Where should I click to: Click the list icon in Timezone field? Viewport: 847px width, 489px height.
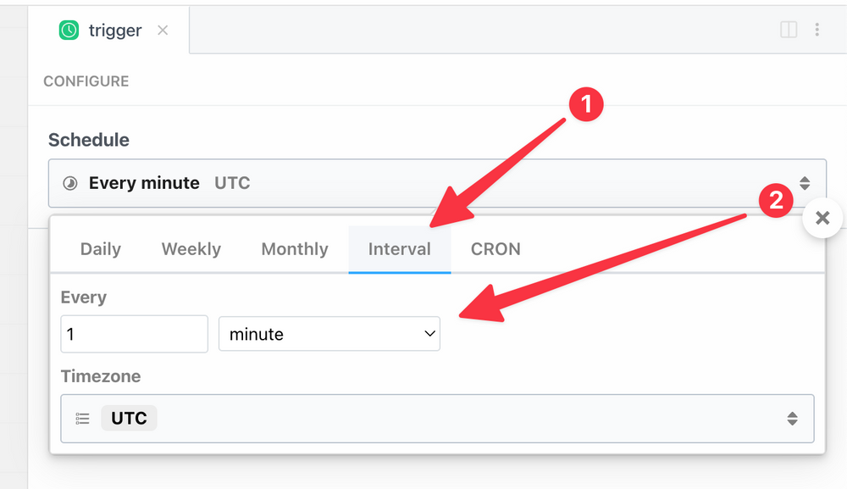tap(82, 419)
